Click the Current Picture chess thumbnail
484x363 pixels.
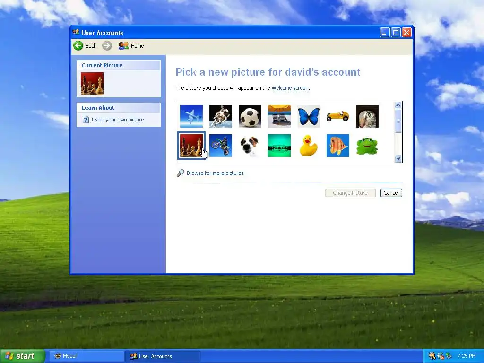(x=92, y=84)
